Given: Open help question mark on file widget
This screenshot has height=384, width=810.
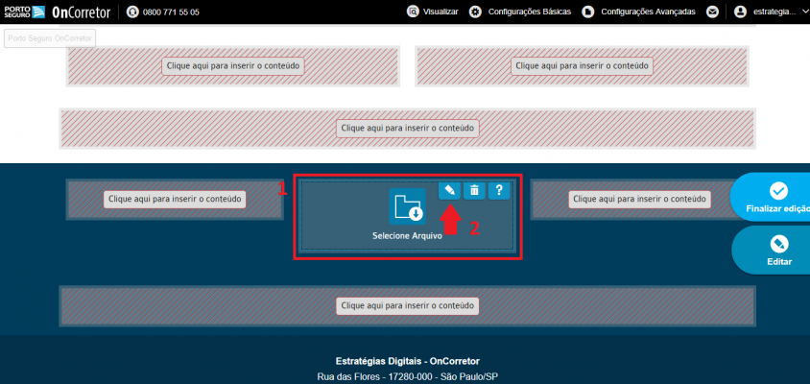Looking at the screenshot, I should [x=499, y=190].
